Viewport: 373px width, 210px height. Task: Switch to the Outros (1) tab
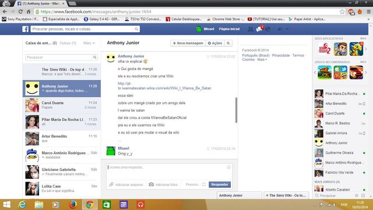[x=68, y=43]
